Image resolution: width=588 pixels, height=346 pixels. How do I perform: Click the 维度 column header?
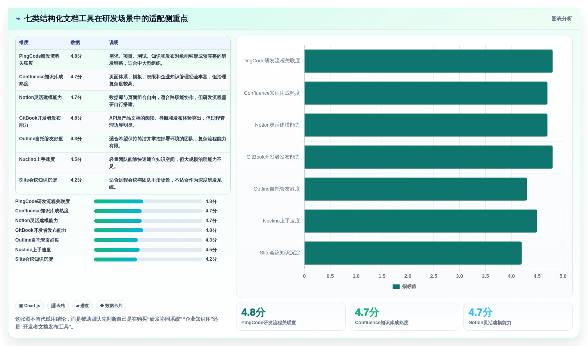24,43
